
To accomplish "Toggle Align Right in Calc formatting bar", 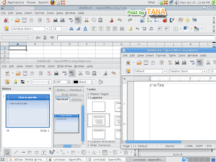I will 108,29.
